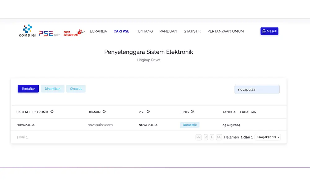The image size is (310, 186).
Task: Select CARI PSE in navigation
Action: [x=122, y=31]
